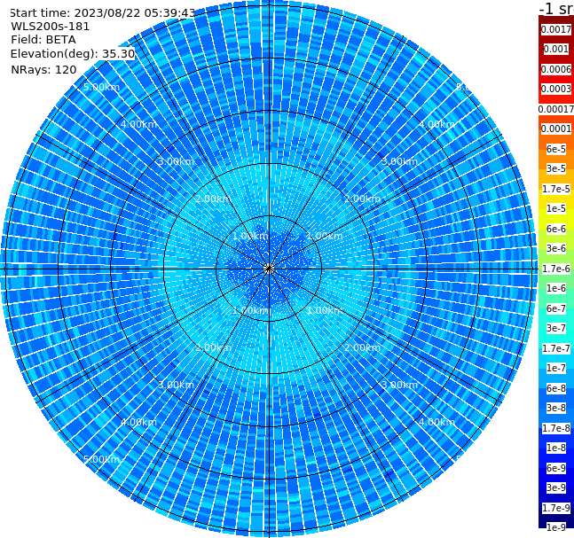Click the 6e-8 colorbar label
Image resolution: width=574 pixels, height=538 pixels.
[x=556, y=388]
